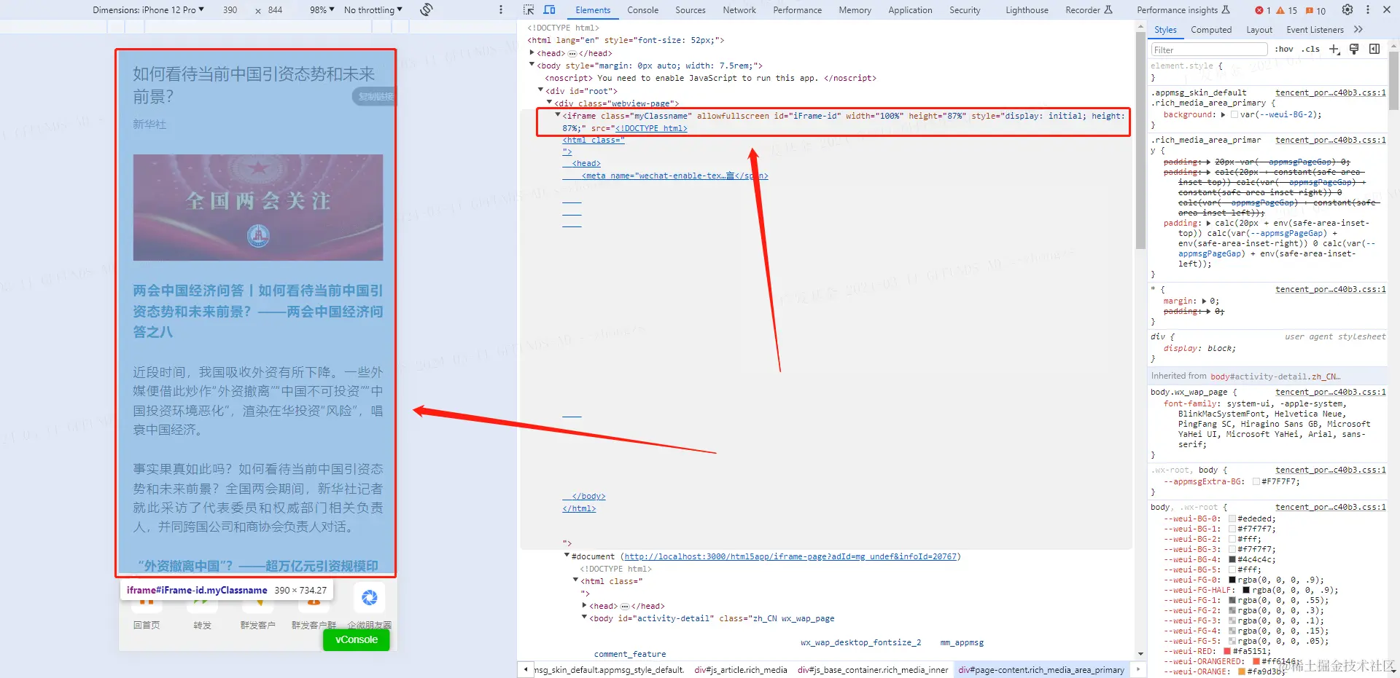
Task: Switch to the Sources tab
Action: pos(690,9)
